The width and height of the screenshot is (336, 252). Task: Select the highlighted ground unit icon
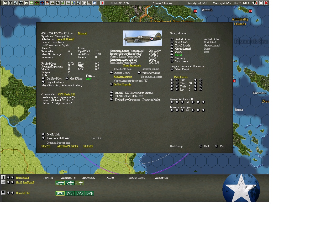click(x=60, y=193)
